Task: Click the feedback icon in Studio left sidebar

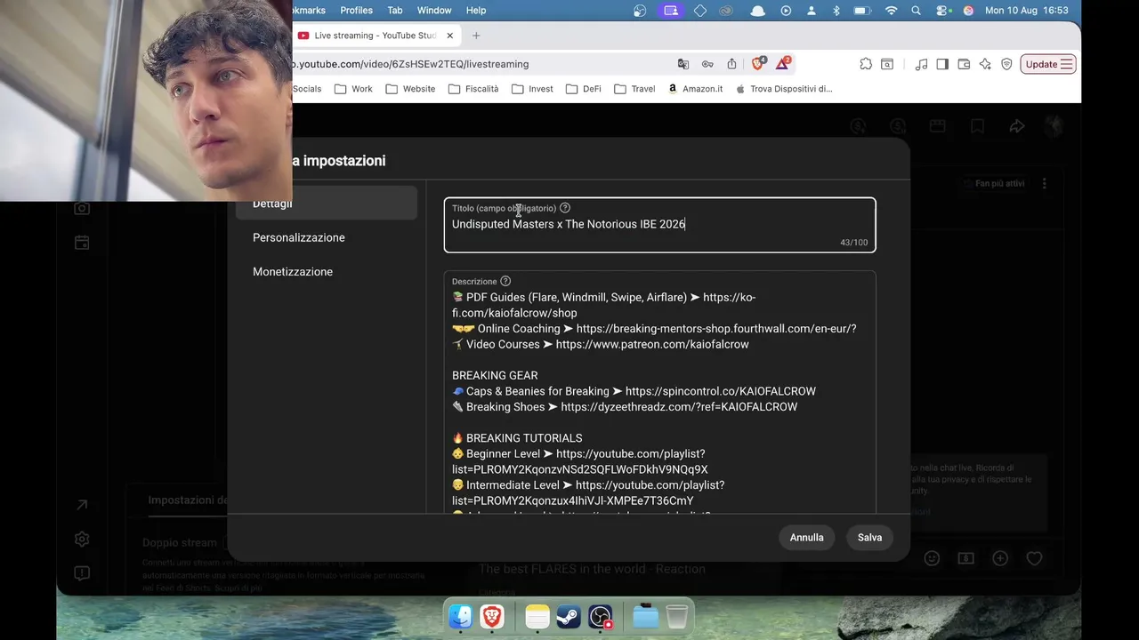Action: click(x=82, y=573)
